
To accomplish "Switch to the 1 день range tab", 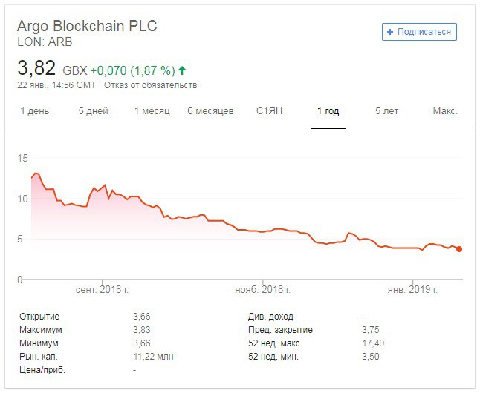I will point(33,111).
